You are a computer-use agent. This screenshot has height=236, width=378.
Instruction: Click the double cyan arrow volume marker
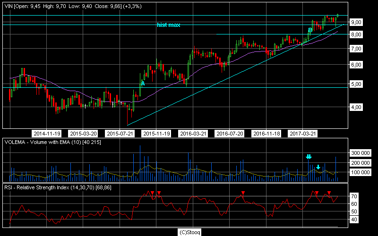tap(309, 157)
